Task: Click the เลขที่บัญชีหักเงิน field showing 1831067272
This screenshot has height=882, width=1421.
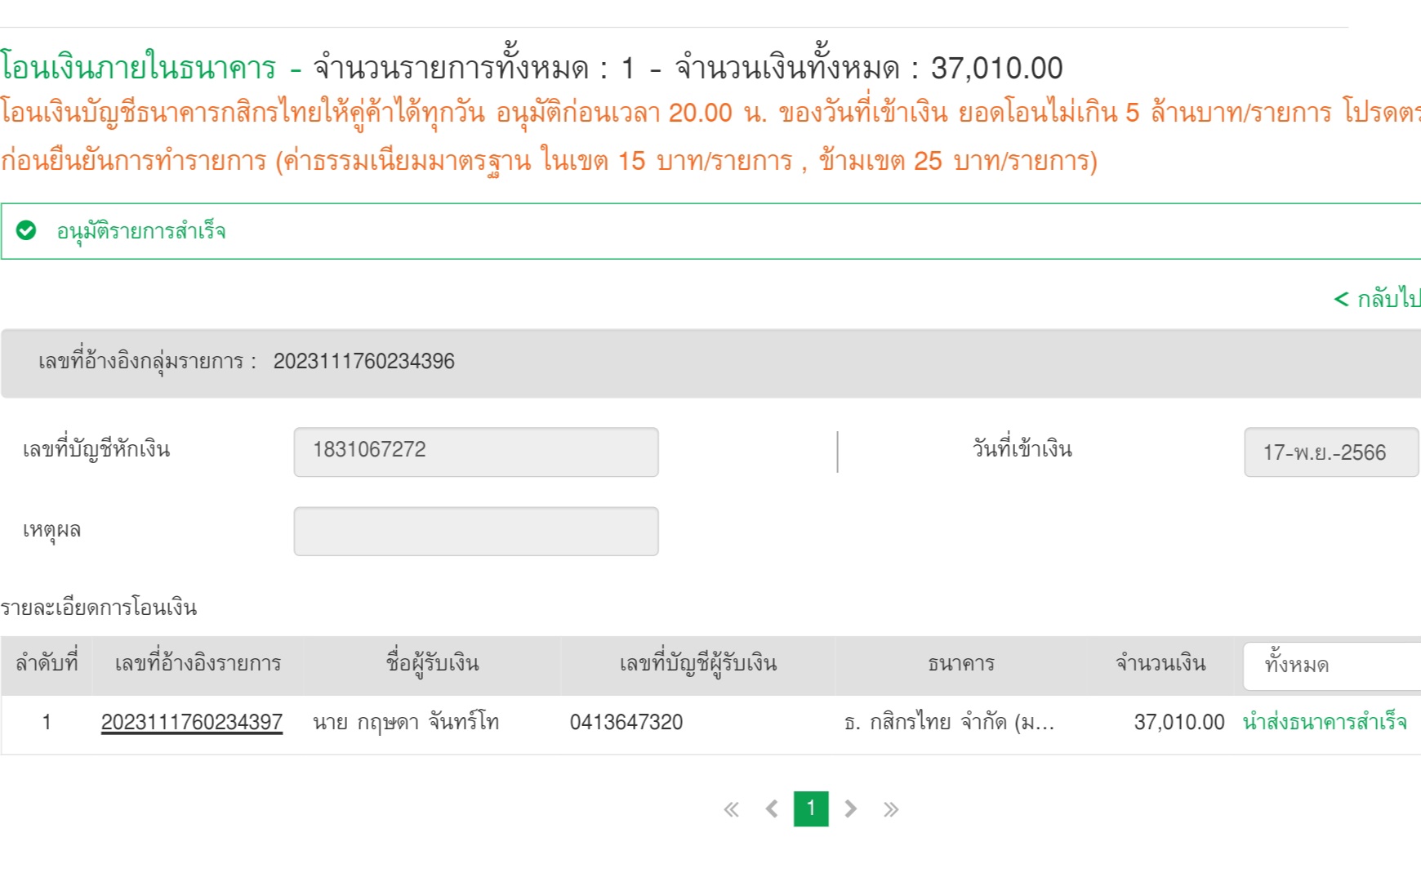Action: coord(476,452)
